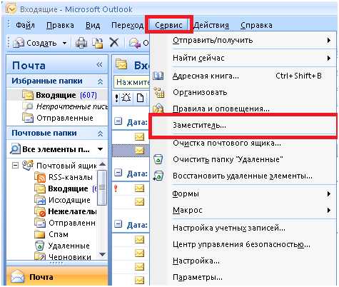Select the Удаленные folder
Image resolution: width=339 pixels, height=287 pixels.
pos(62,246)
